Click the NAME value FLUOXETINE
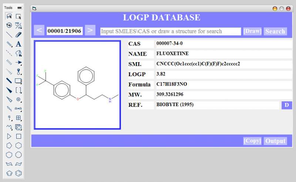The width and height of the screenshot is (296, 182). (172, 54)
